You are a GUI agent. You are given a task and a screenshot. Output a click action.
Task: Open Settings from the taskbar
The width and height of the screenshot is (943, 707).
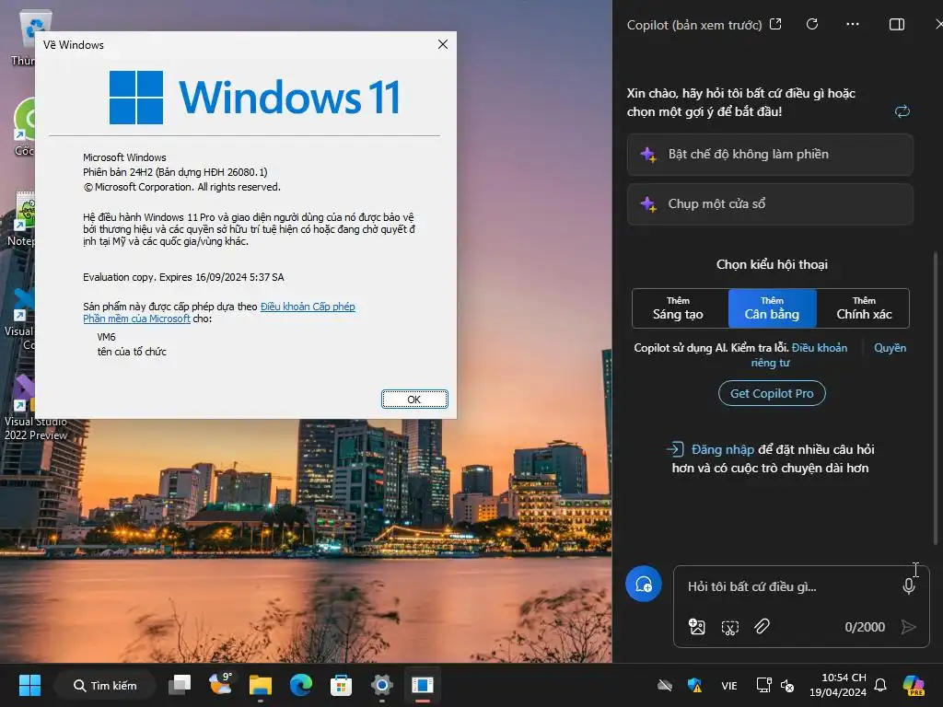[382, 685]
